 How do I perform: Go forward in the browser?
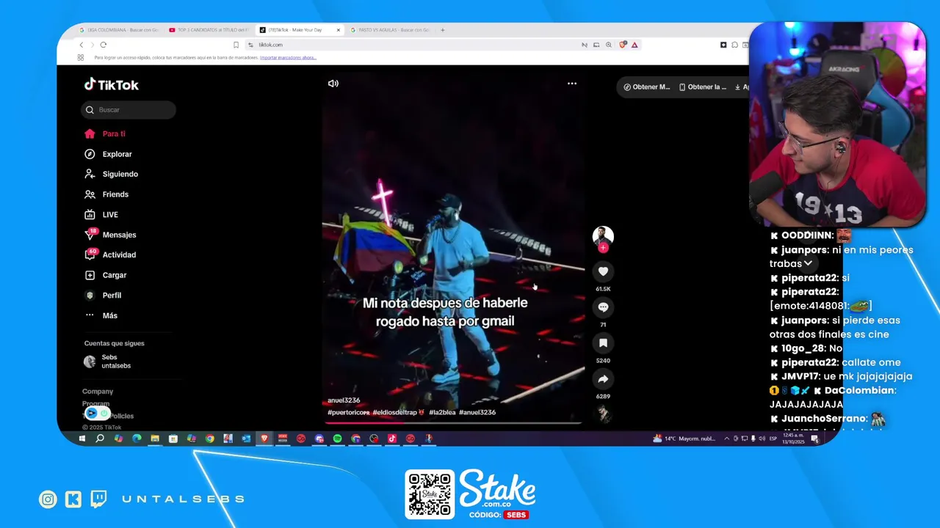[x=93, y=45]
